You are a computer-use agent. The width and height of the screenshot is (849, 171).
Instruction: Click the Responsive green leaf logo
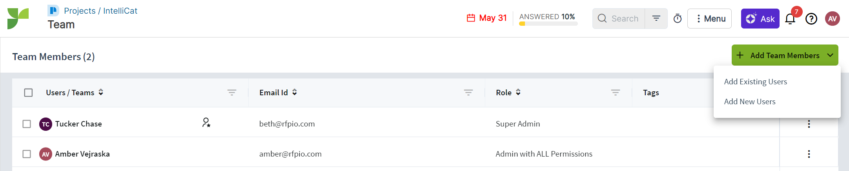(18, 18)
